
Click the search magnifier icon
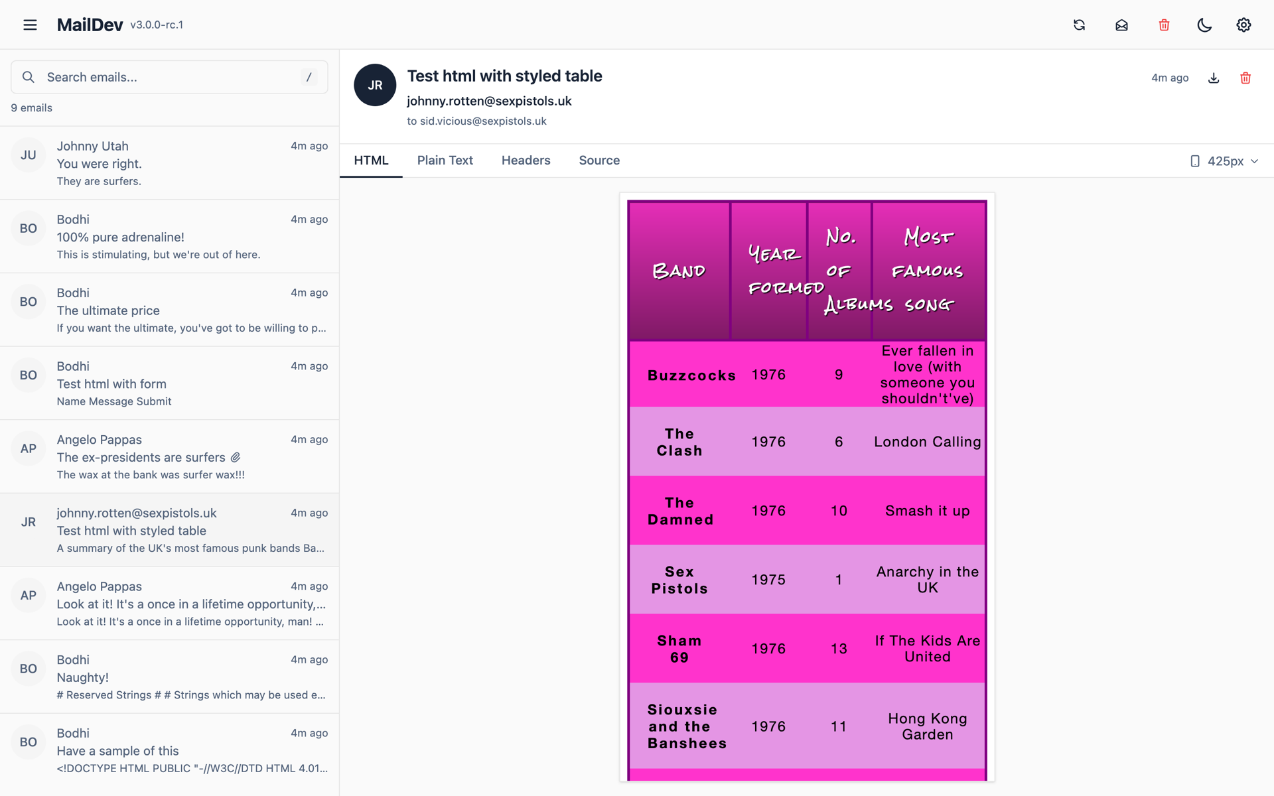tap(28, 77)
